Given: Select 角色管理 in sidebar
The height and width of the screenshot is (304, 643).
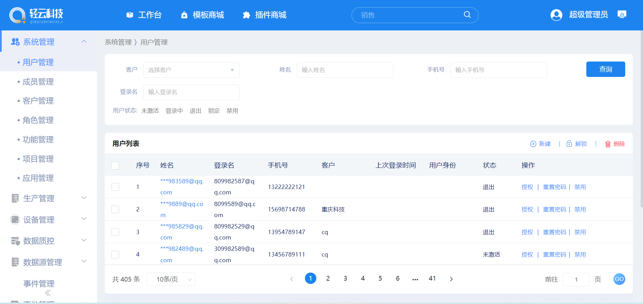Looking at the screenshot, I should coord(38,120).
